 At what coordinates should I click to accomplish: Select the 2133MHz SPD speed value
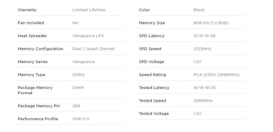(x=202, y=49)
